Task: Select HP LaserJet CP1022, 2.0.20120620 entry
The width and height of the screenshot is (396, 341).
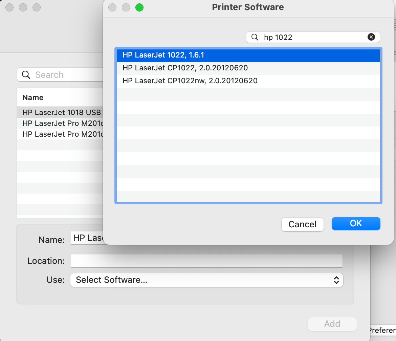Action: 248,68
